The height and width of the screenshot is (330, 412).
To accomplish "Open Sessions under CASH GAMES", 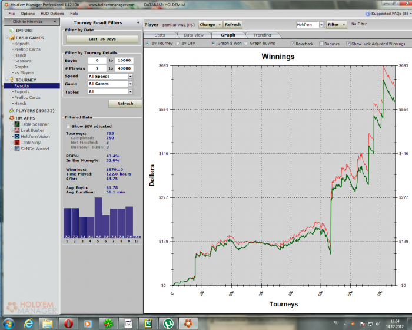I will pos(23,61).
